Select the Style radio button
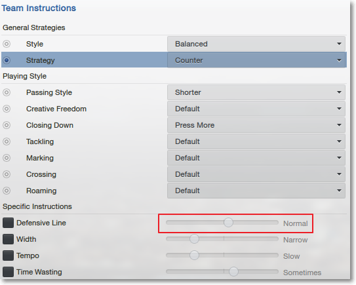Image resolution: width=356 pixels, height=285 pixels. pyautogui.click(x=7, y=44)
